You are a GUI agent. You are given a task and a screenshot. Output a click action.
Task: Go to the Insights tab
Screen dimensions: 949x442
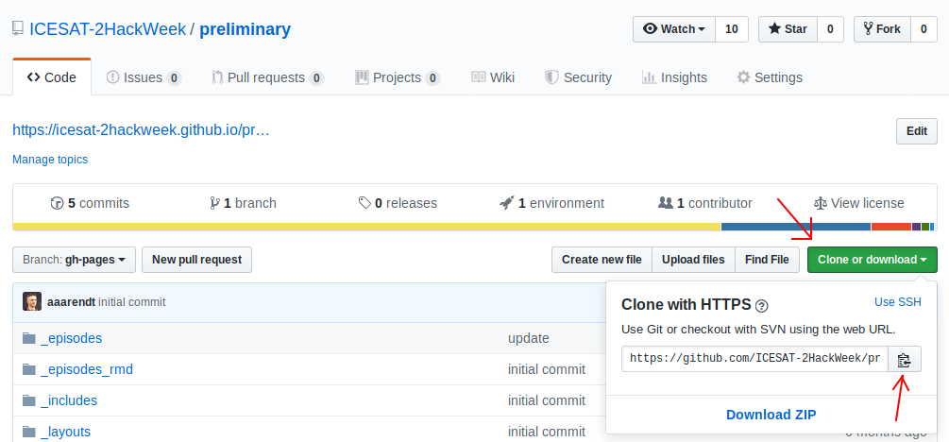click(x=674, y=77)
